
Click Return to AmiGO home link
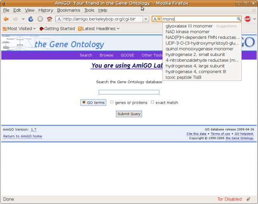[x=23, y=136]
